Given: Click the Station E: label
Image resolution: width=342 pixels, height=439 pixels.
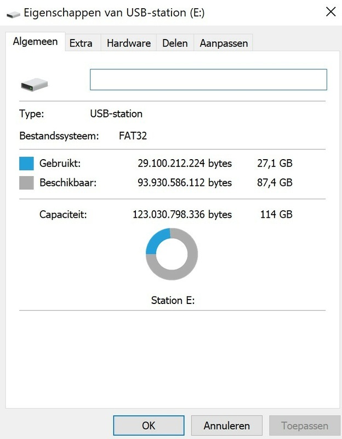Looking at the screenshot, I should point(173,300).
